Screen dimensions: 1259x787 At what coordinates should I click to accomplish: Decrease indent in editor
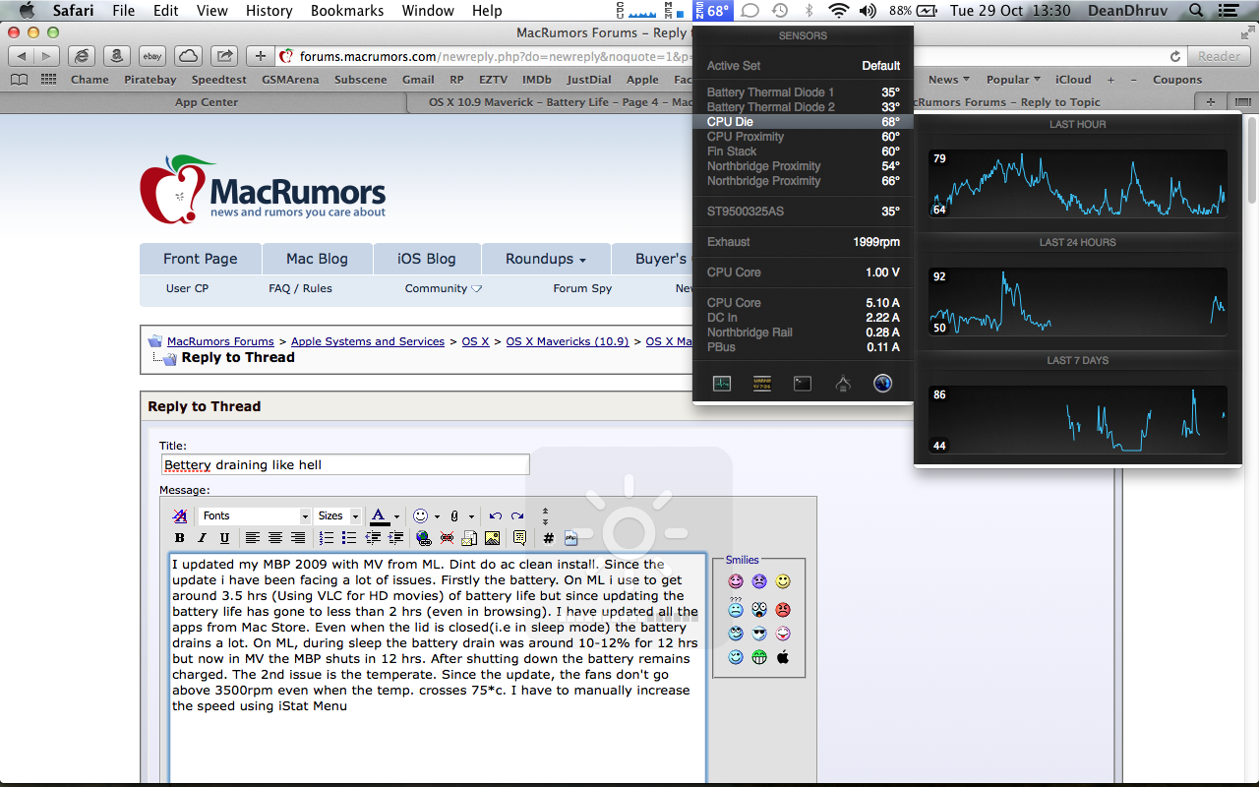click(x=373, y=538)
